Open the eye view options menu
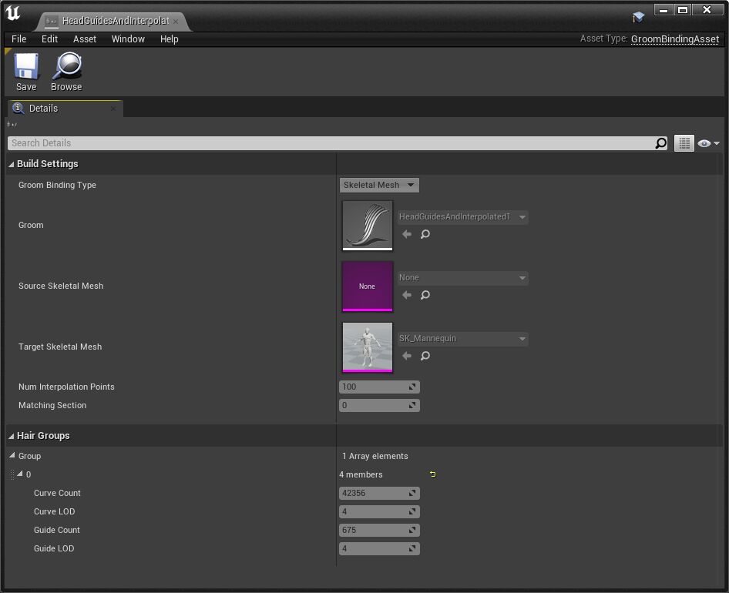Viewport: 729px width, 593px height. (x=707, y=143)
